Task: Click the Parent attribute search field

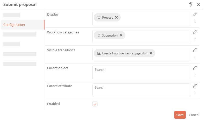Action: pyautogui.click(x=142, y=90)
